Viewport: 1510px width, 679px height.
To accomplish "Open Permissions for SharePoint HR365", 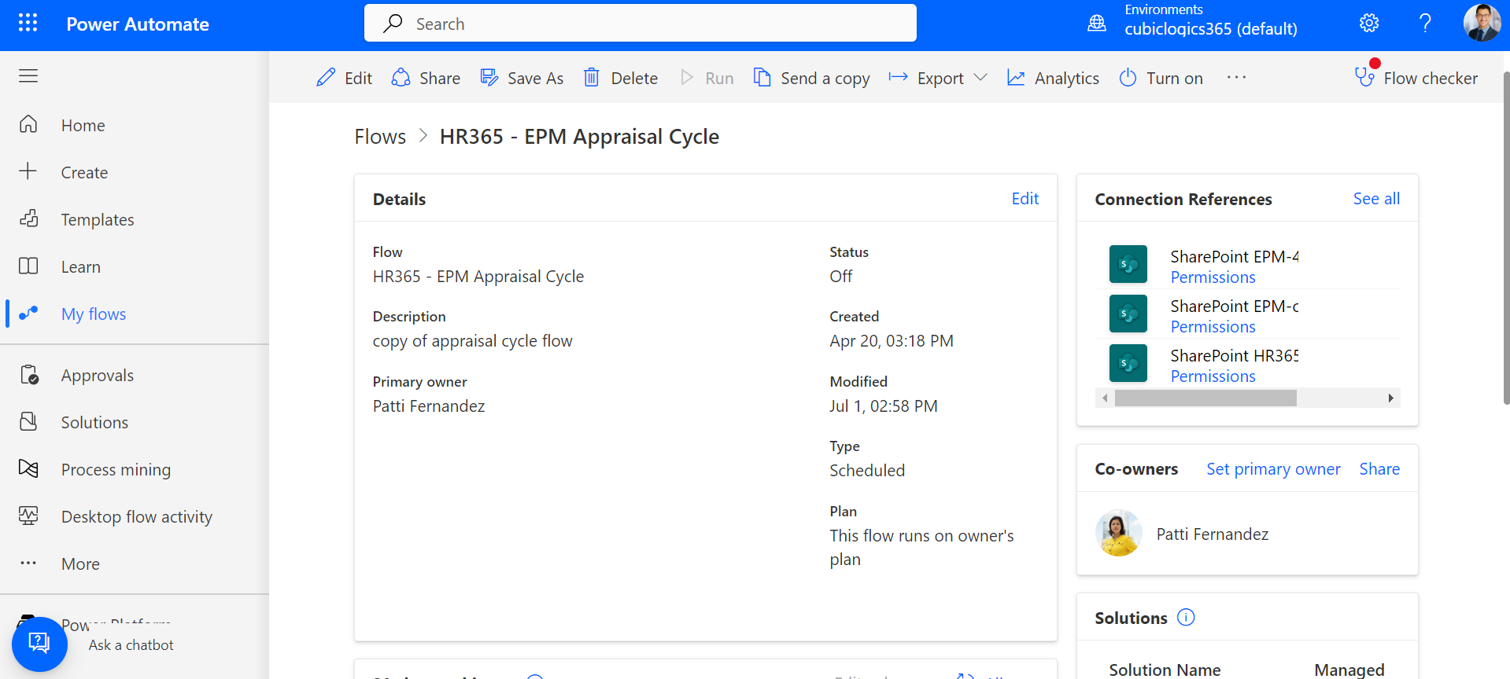I will point(1213,376).
